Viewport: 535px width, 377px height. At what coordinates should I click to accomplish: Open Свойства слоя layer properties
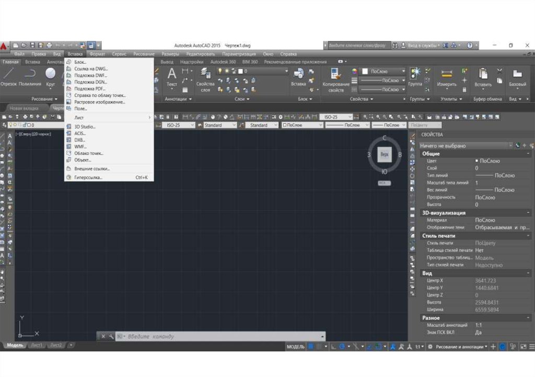205,78
